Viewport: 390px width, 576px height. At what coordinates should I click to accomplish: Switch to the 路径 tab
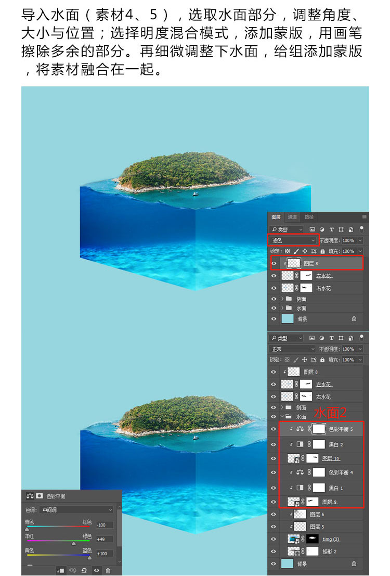click(x=309, y=217)
